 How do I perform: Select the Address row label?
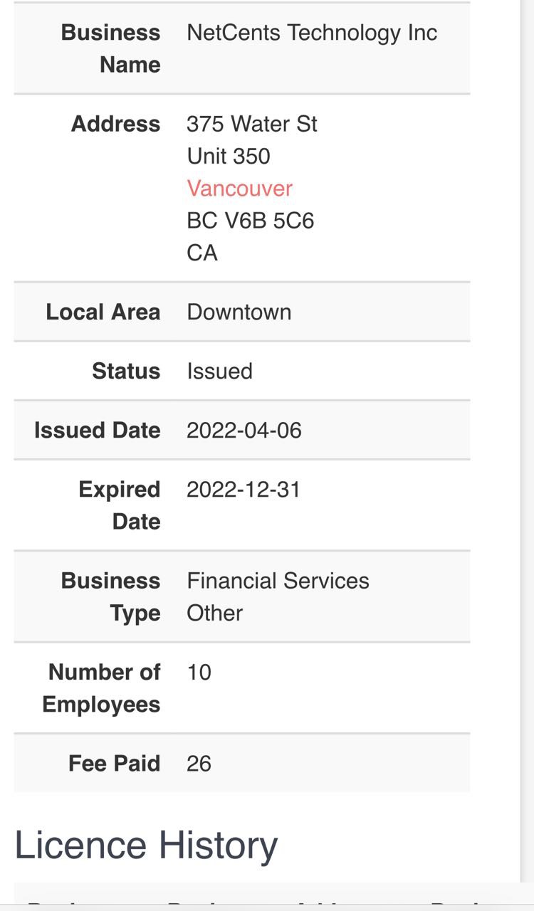click(115, 124)
